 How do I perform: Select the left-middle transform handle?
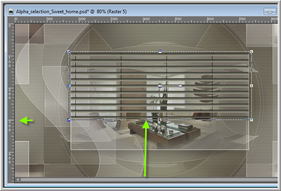pyautogui.click(x=69, y=86)
